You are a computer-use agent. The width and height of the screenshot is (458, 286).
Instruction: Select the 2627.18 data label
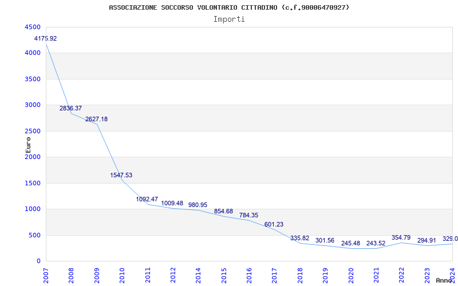click(96, 120)
